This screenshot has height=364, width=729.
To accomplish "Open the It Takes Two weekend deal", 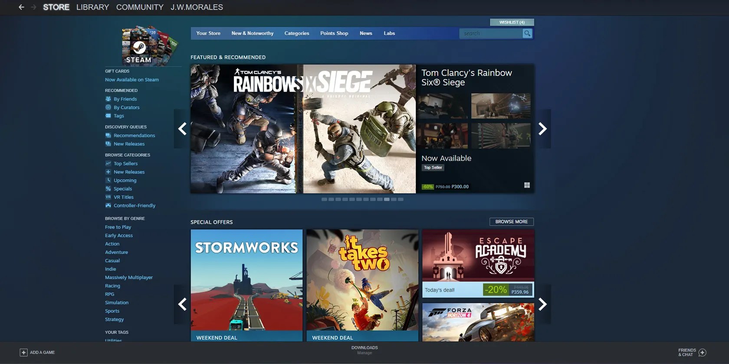I will click(362, 285).
